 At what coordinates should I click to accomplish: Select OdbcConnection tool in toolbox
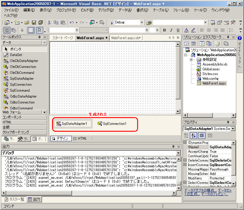(22, 102)
